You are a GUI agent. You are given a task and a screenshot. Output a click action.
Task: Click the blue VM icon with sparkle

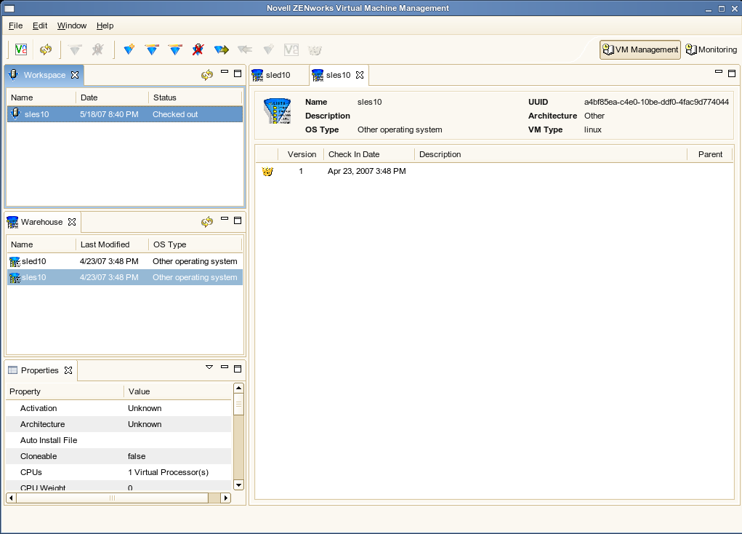(x=129, y=49)
